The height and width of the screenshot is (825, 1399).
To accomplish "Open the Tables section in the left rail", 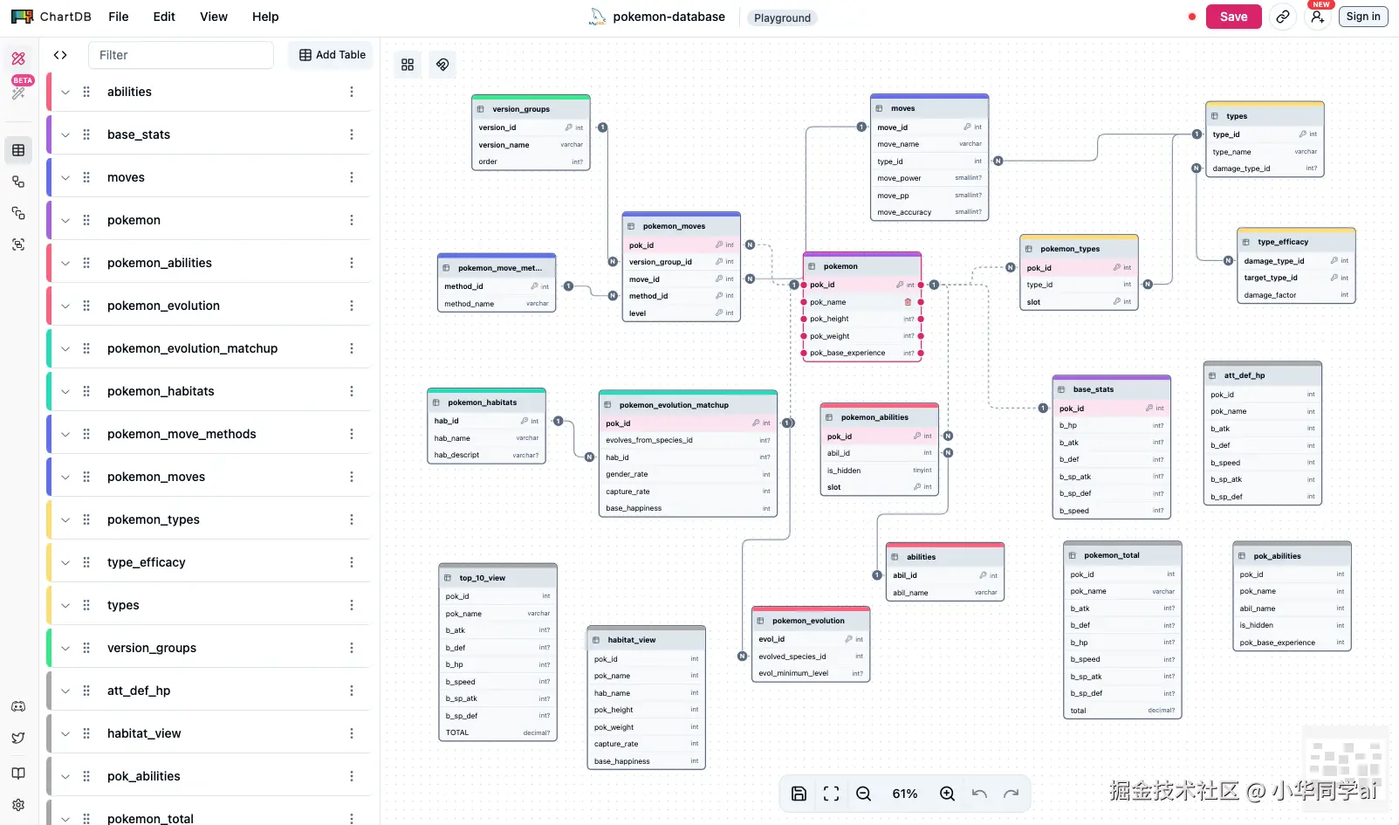I will coord(18,150).
